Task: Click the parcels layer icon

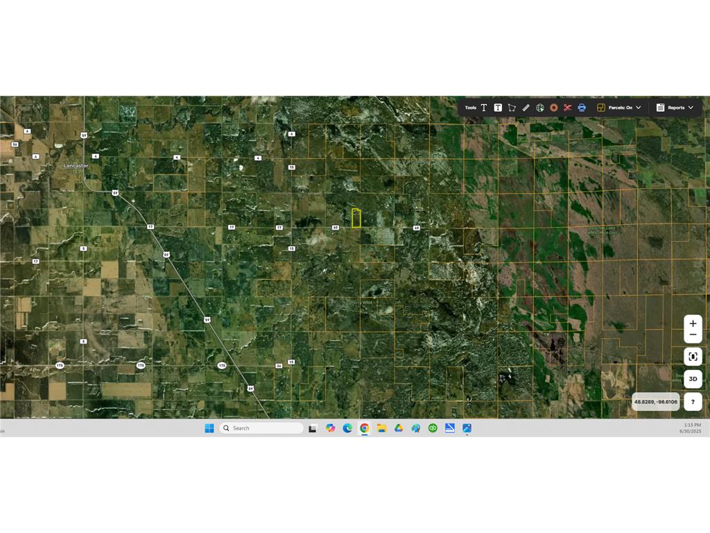Action: point(601,108)
